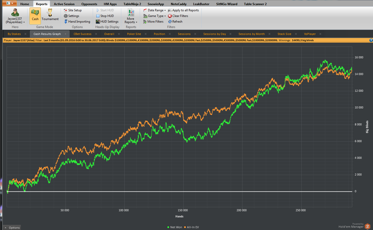Apply filters to all reports
This screenshot has width=373, height=230.
[183, 10]
